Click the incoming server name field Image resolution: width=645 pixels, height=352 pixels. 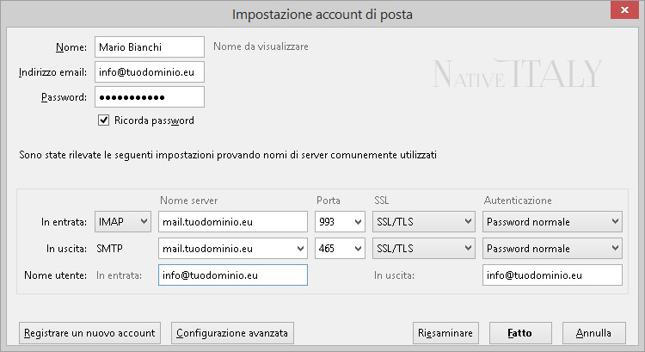click(233, 221)
